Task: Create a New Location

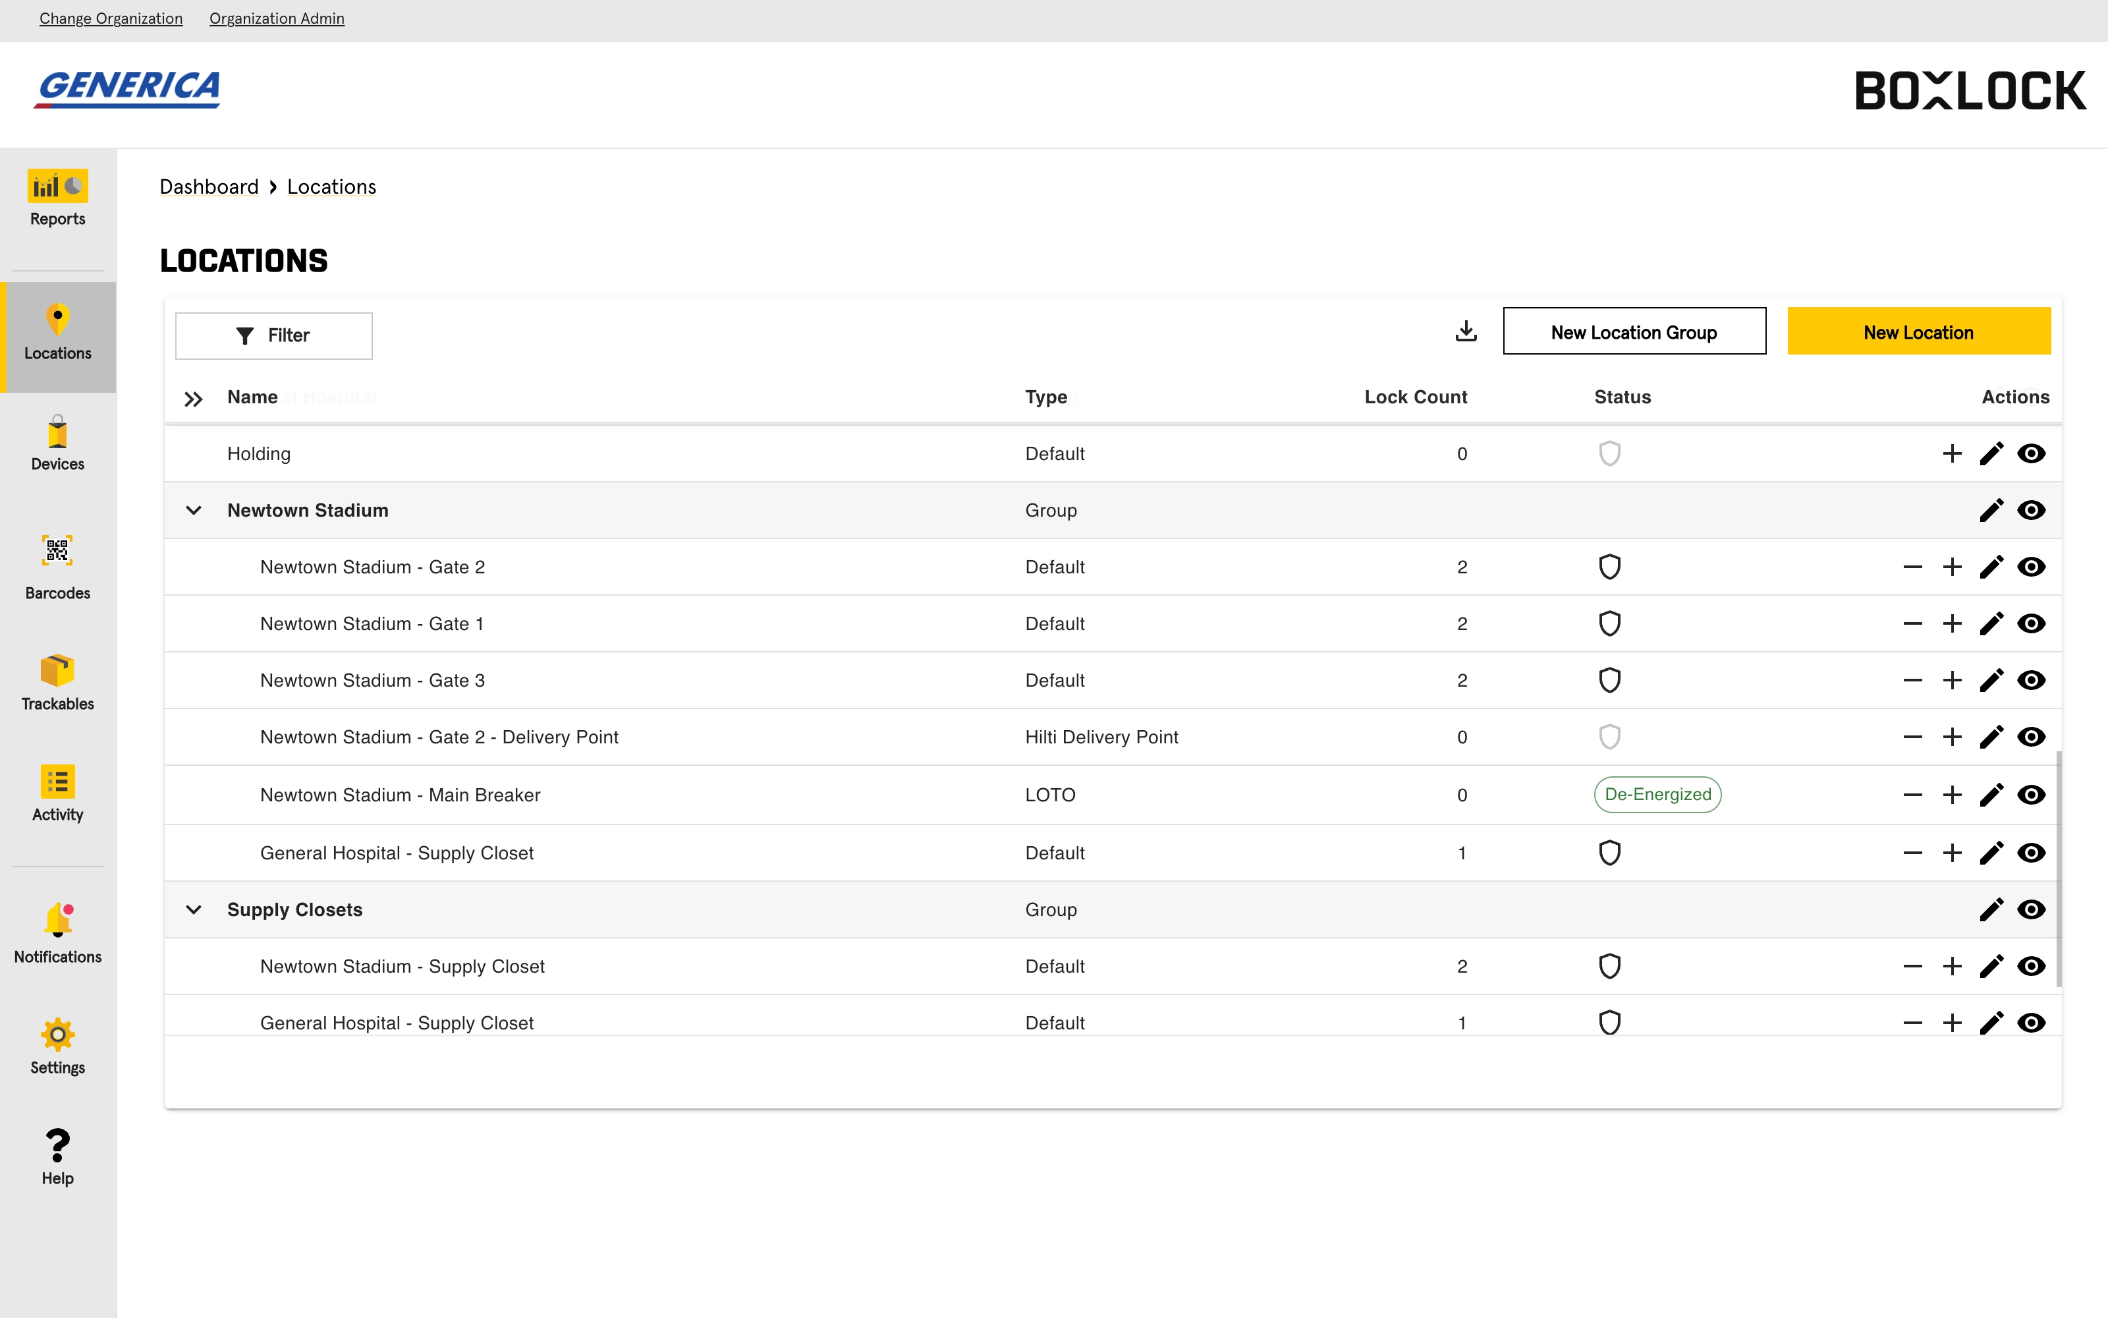Action: [x=1919, y=331]
